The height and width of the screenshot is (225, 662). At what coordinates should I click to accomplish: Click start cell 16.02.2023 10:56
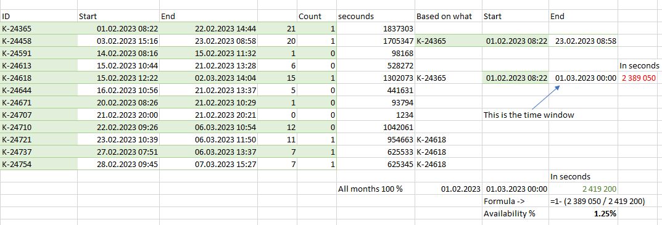click(118, 90)
